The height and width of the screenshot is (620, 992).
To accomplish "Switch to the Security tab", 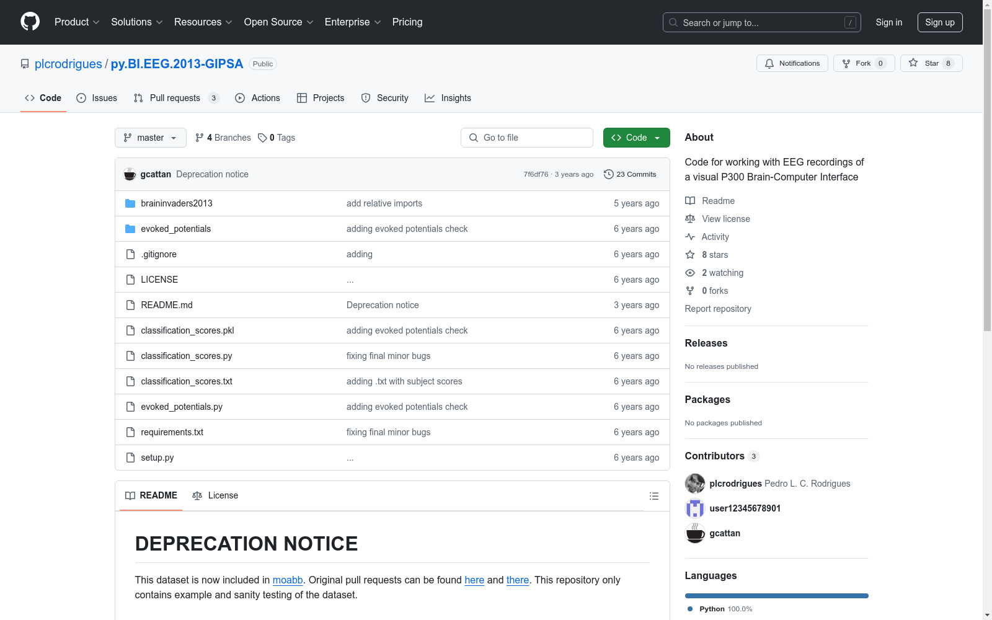I will pyautogui.click(x=384, y=98).
